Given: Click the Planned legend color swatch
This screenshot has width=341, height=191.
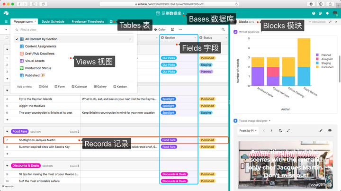Looking at the screenshot, I should pyautogui.click(x=317, y=55).
